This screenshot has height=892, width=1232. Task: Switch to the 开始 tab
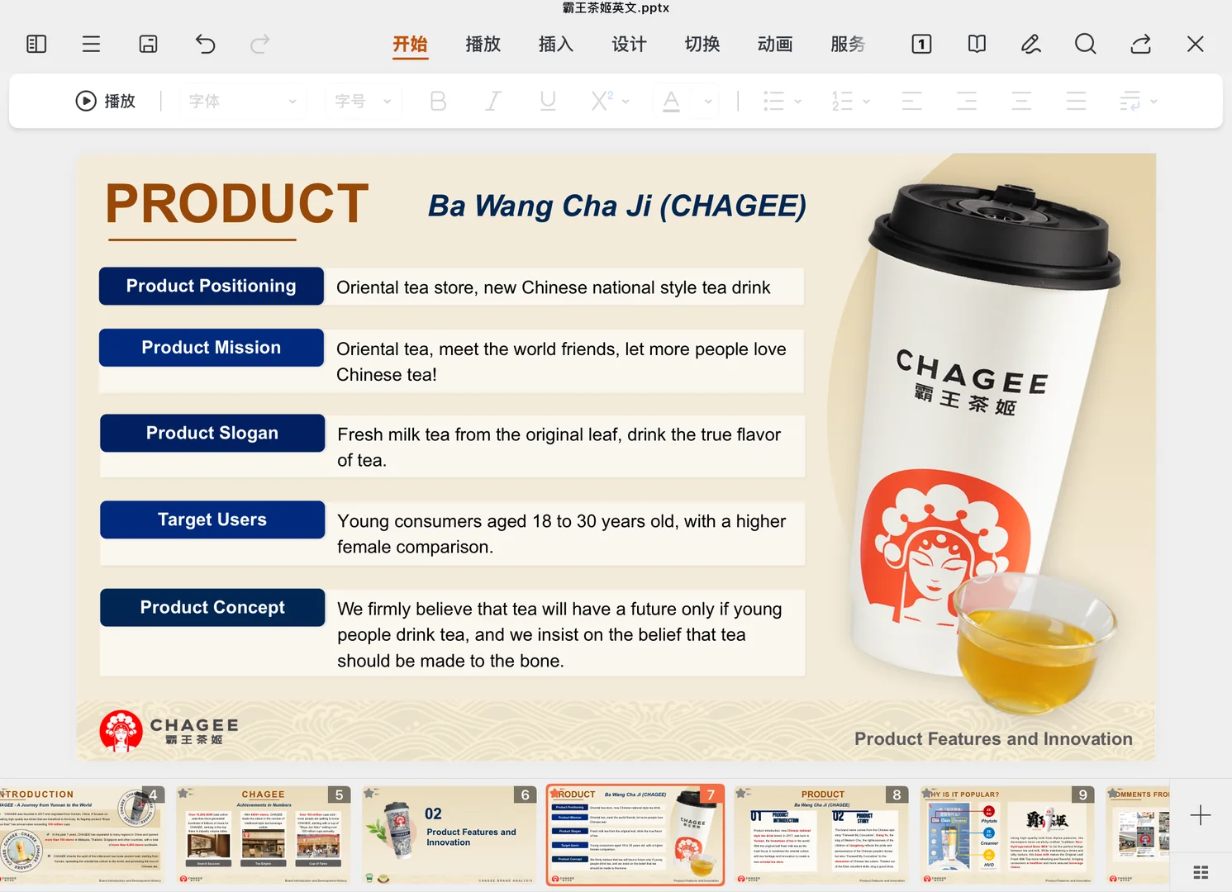point(410,45)
